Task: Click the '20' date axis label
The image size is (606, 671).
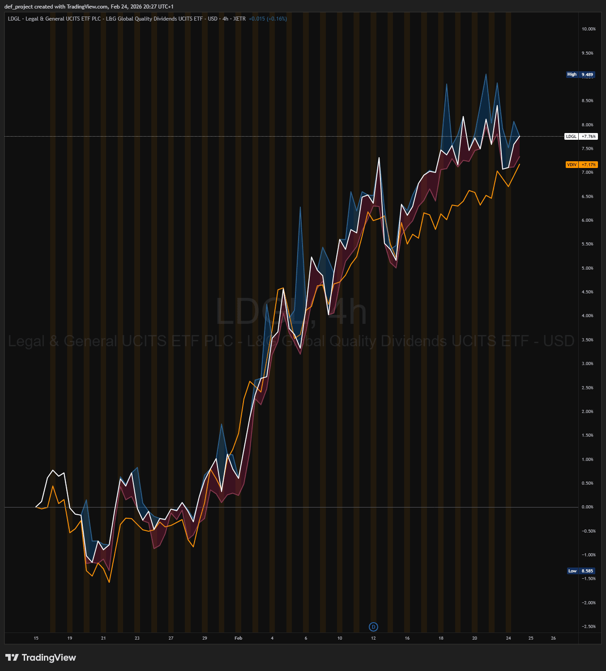Action: pos(474,638)
